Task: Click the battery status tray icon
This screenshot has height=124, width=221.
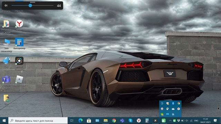Action: point(183,121)
